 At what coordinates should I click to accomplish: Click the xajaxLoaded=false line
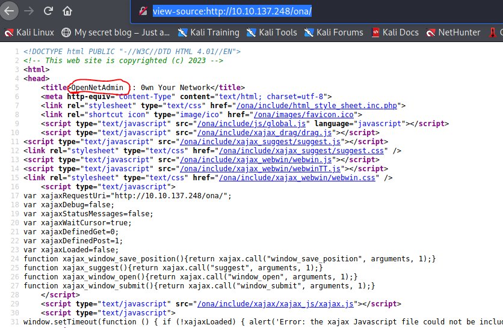71,249
